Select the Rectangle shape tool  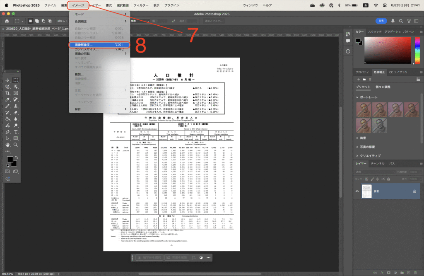point(16,138)
